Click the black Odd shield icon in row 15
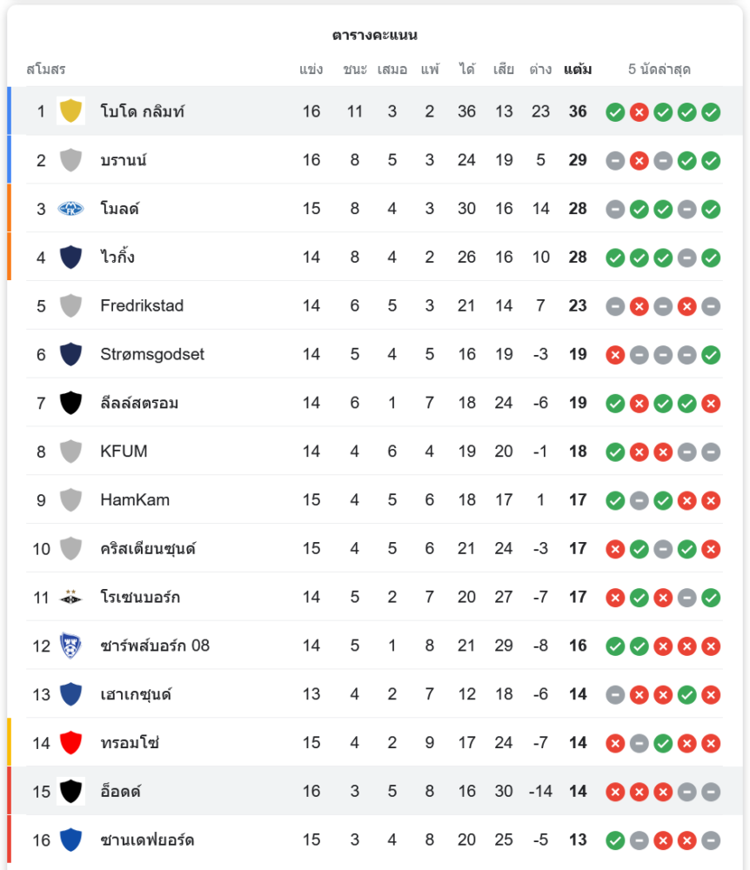The height and width of the screenshot is (870, 750). click(x=71, y=791)
